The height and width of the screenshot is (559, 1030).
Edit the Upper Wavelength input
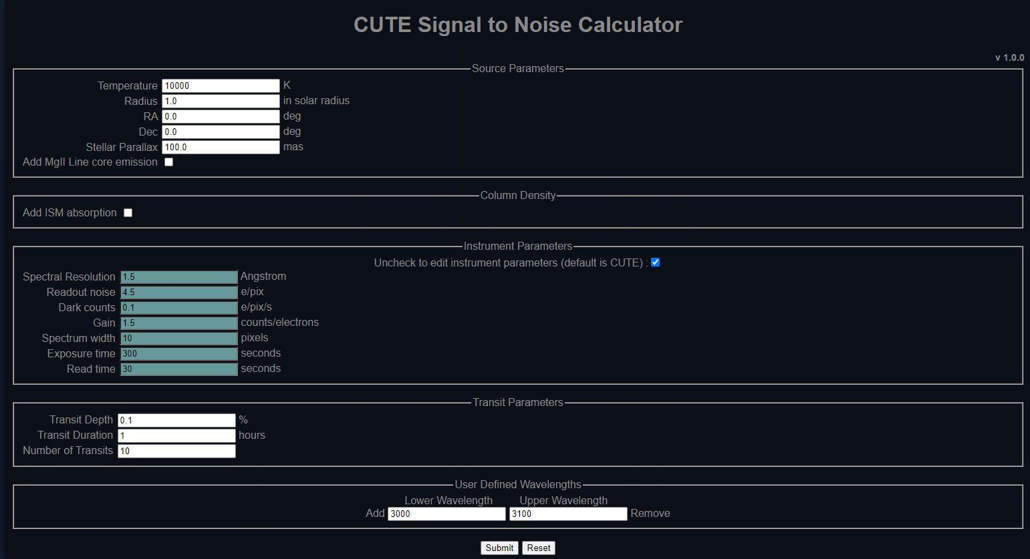click(x=568, y=514)
